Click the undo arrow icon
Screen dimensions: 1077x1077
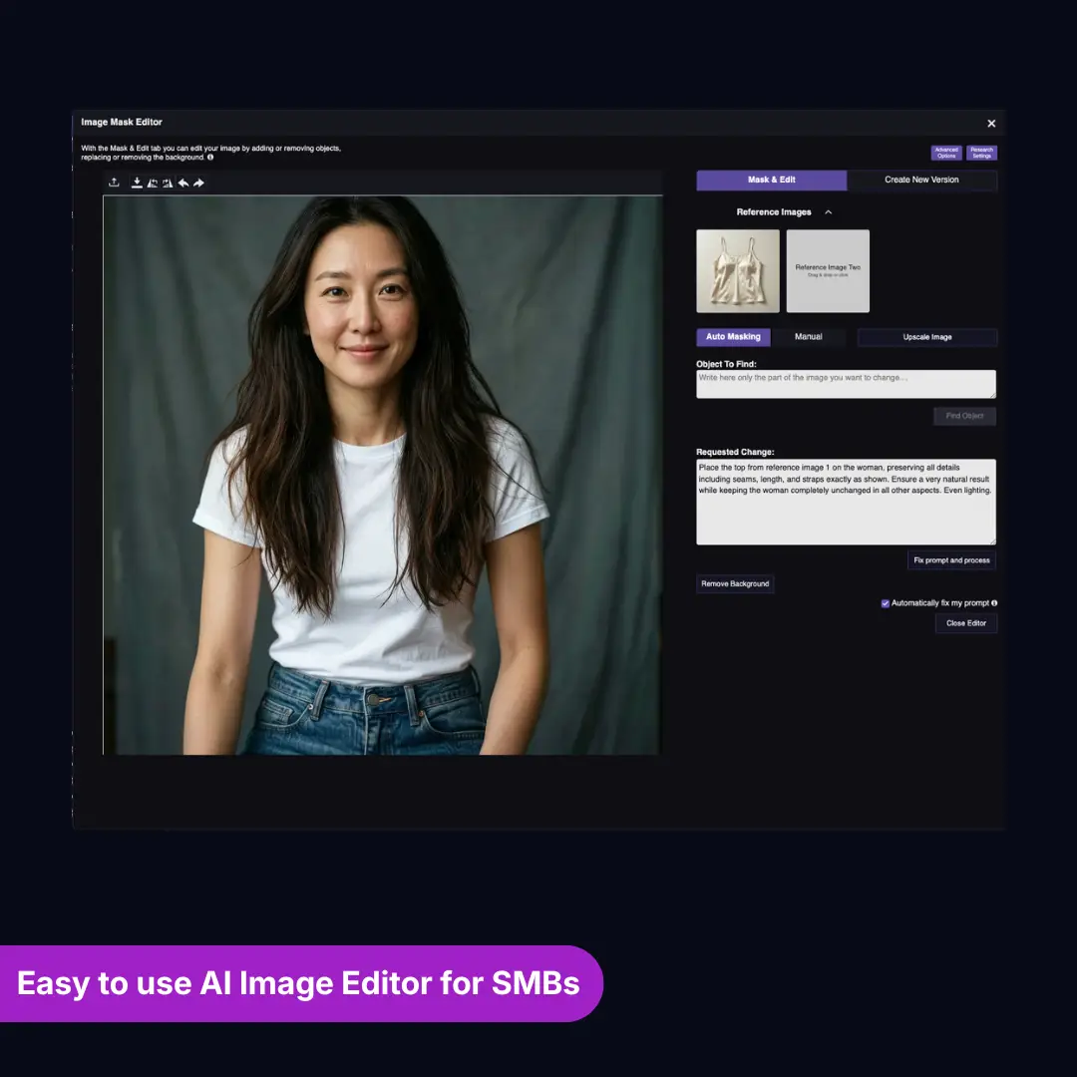183,182
